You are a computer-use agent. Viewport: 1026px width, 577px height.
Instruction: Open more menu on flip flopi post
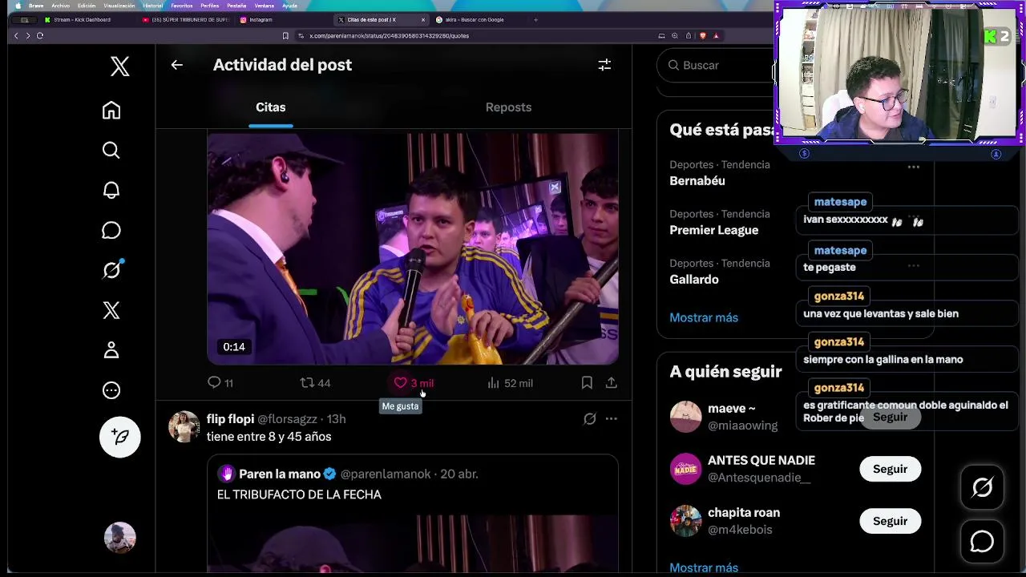click(x=611, y=418)
